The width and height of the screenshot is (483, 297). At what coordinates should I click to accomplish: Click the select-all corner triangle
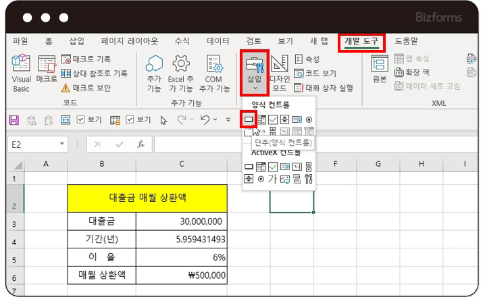coord(18,165)
